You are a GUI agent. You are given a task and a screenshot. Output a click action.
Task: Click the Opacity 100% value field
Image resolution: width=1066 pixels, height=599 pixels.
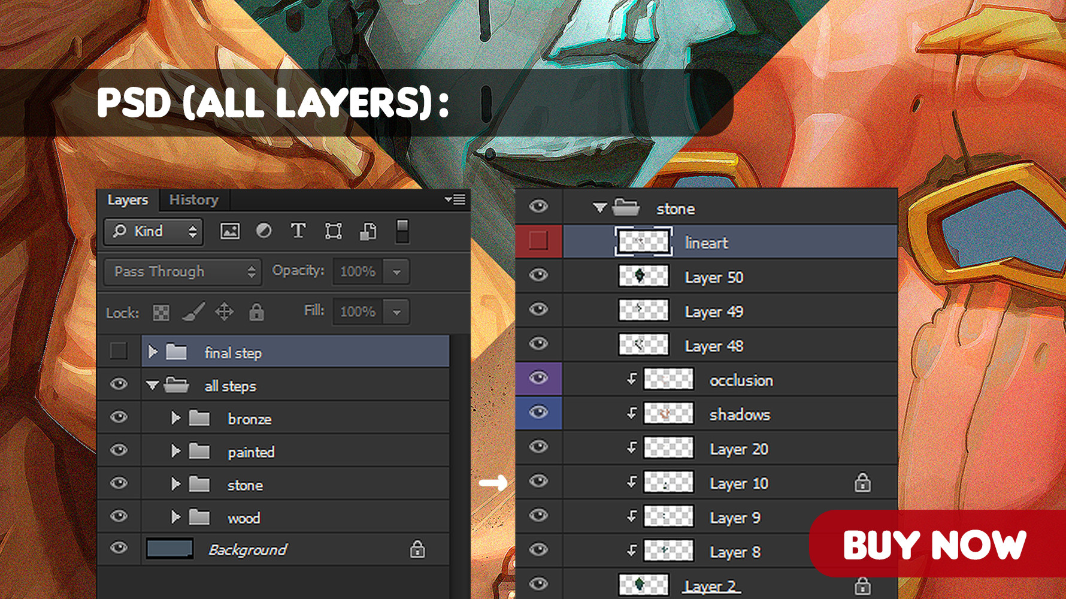click(x=358, y=272)
